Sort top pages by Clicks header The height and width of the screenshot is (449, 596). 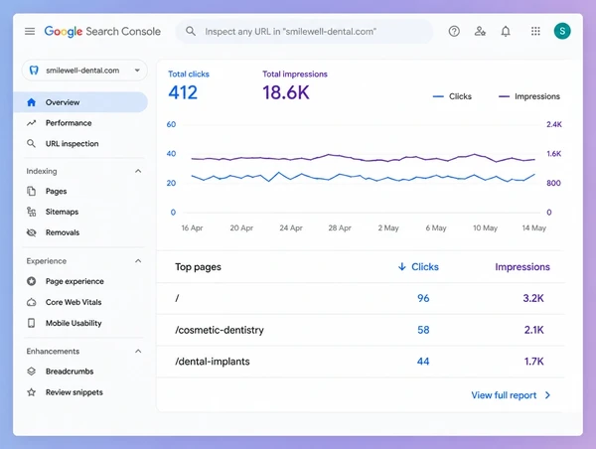(425, 267)
